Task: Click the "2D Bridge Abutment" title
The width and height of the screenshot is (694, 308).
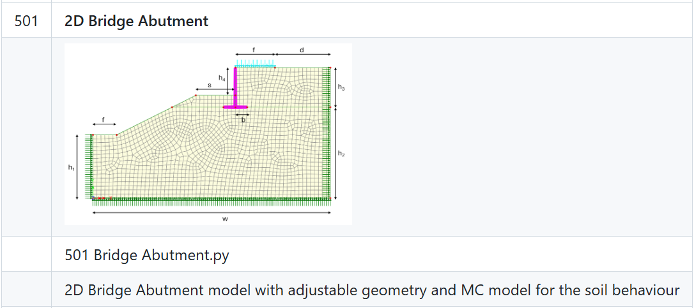Action: coord(136,21)
